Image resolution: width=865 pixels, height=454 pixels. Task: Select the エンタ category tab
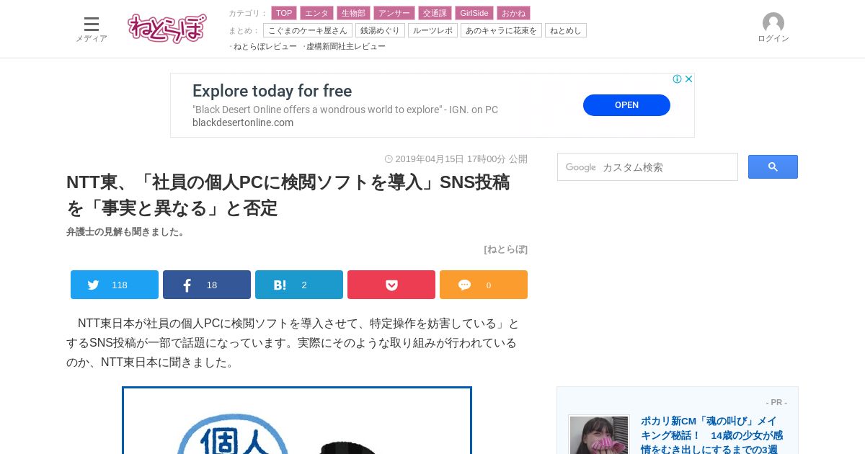316,13
